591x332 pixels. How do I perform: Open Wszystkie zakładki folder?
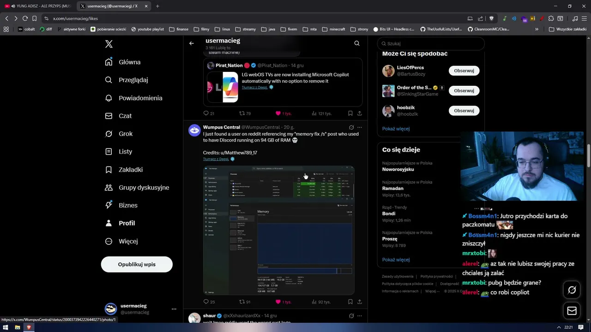point(567,29)
